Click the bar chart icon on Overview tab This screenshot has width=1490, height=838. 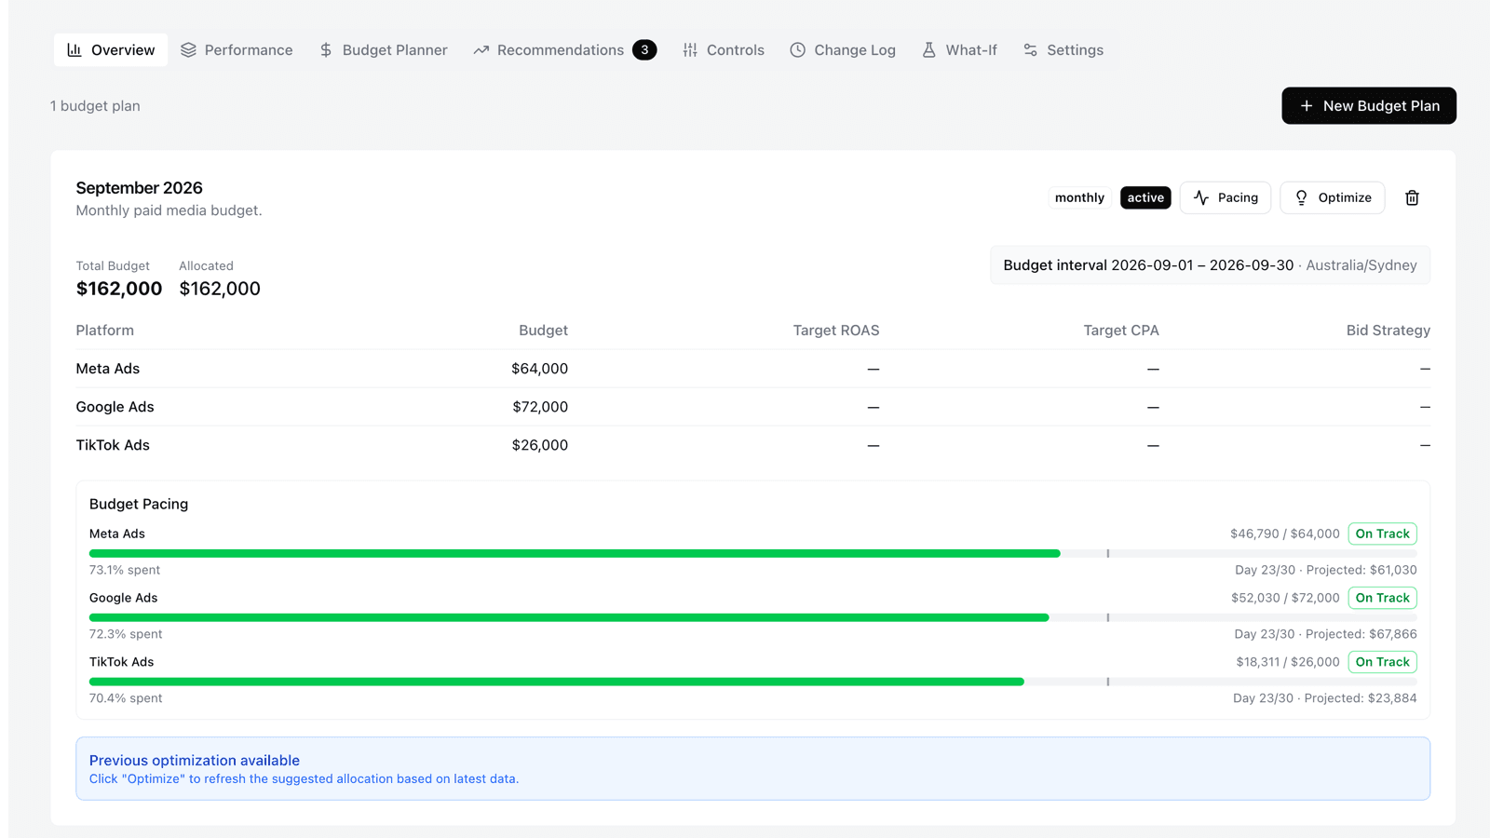74,49
